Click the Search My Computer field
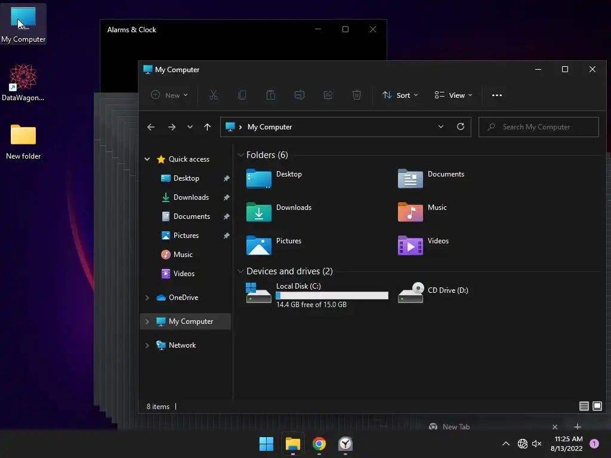Viewport: 611px width, 458px height. [539, 127]
